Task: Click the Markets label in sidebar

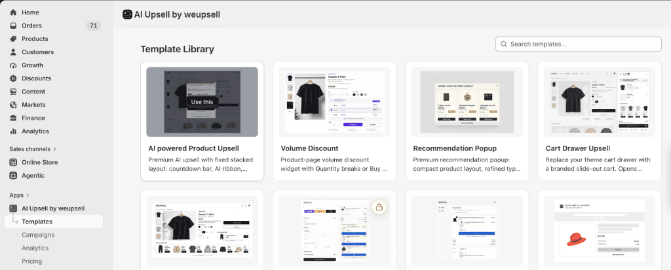Action: 33,105
